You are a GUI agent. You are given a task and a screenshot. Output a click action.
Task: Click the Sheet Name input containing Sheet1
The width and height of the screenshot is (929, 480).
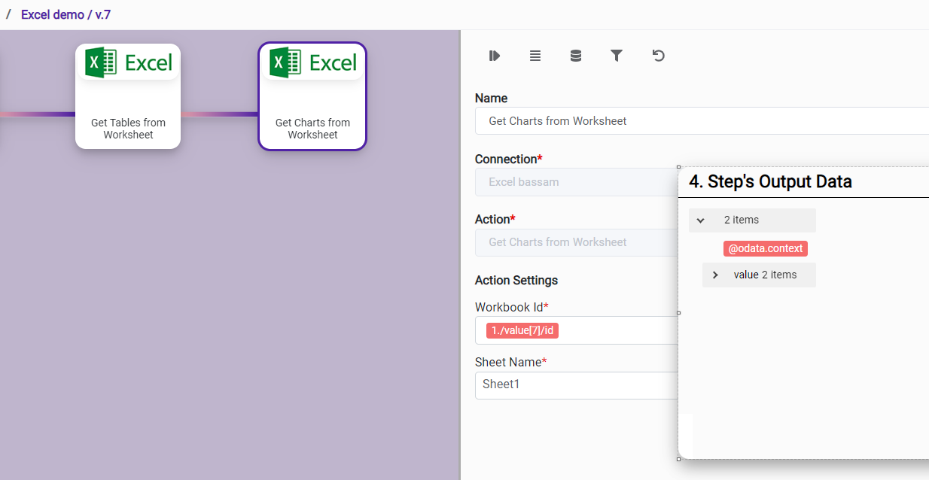tap(577, 384)
